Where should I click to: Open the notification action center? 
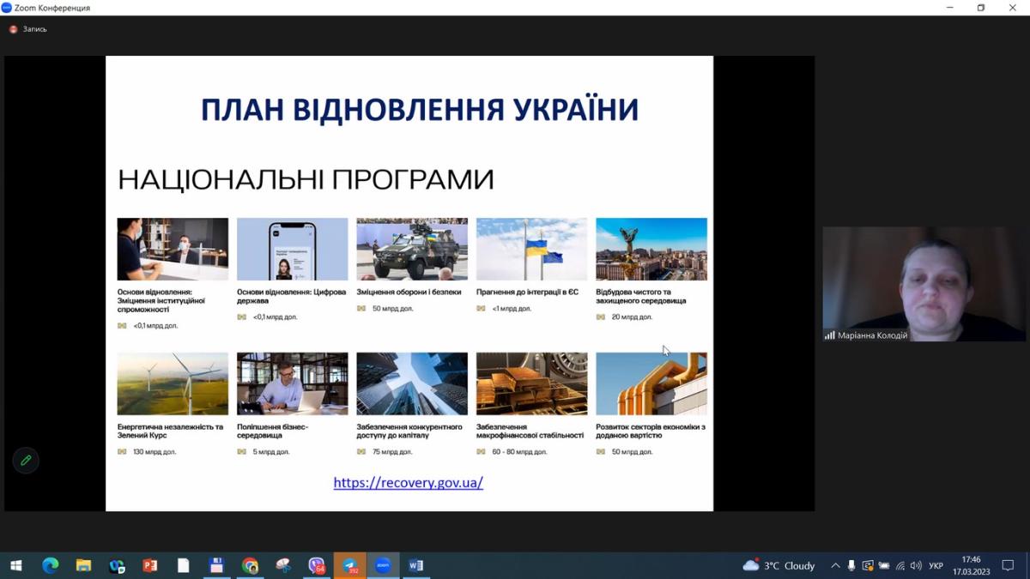[x=1009, y=565]
